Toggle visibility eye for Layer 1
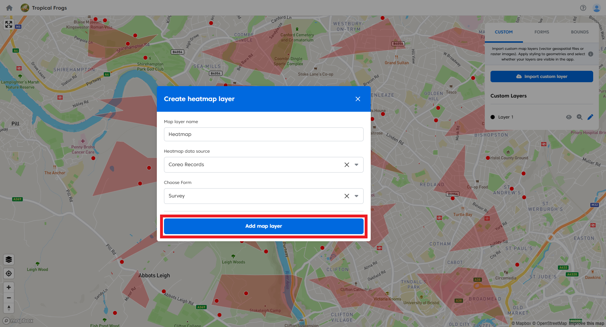The width and height of the screenshot is (606, 327). coord(569,117)
